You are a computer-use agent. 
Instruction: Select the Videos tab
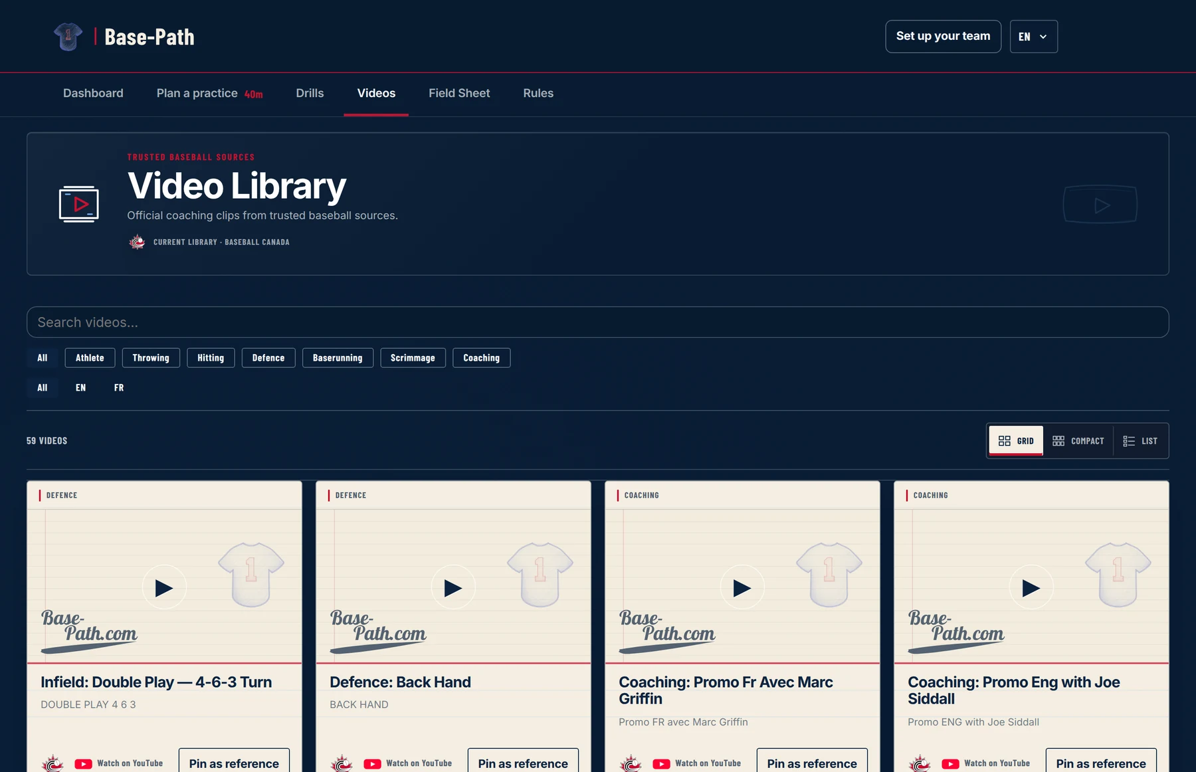(x=376, y=93)
